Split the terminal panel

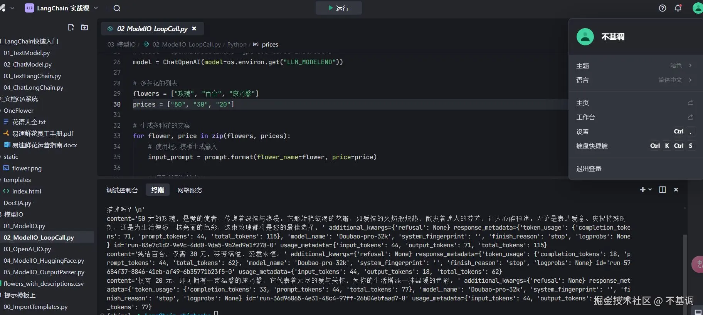click(x=662, y=190)
